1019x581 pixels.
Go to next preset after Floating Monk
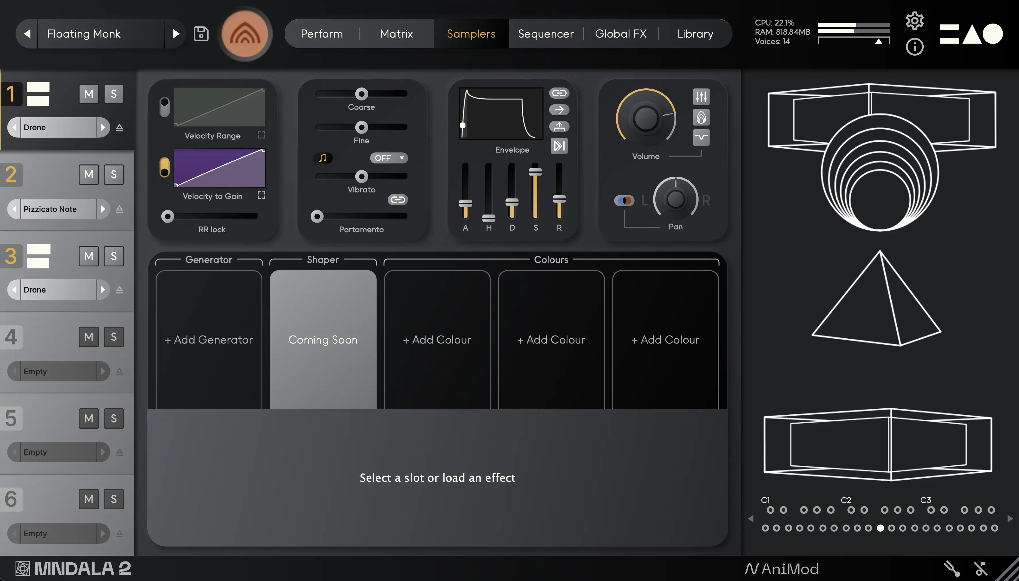pyautogui.click(x=176, y=34)
